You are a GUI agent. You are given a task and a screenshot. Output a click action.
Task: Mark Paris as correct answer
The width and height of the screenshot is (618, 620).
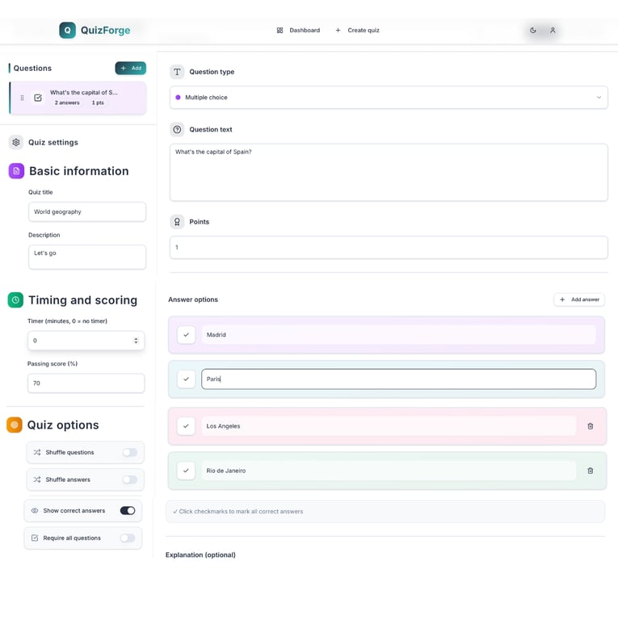click(186, 379)
